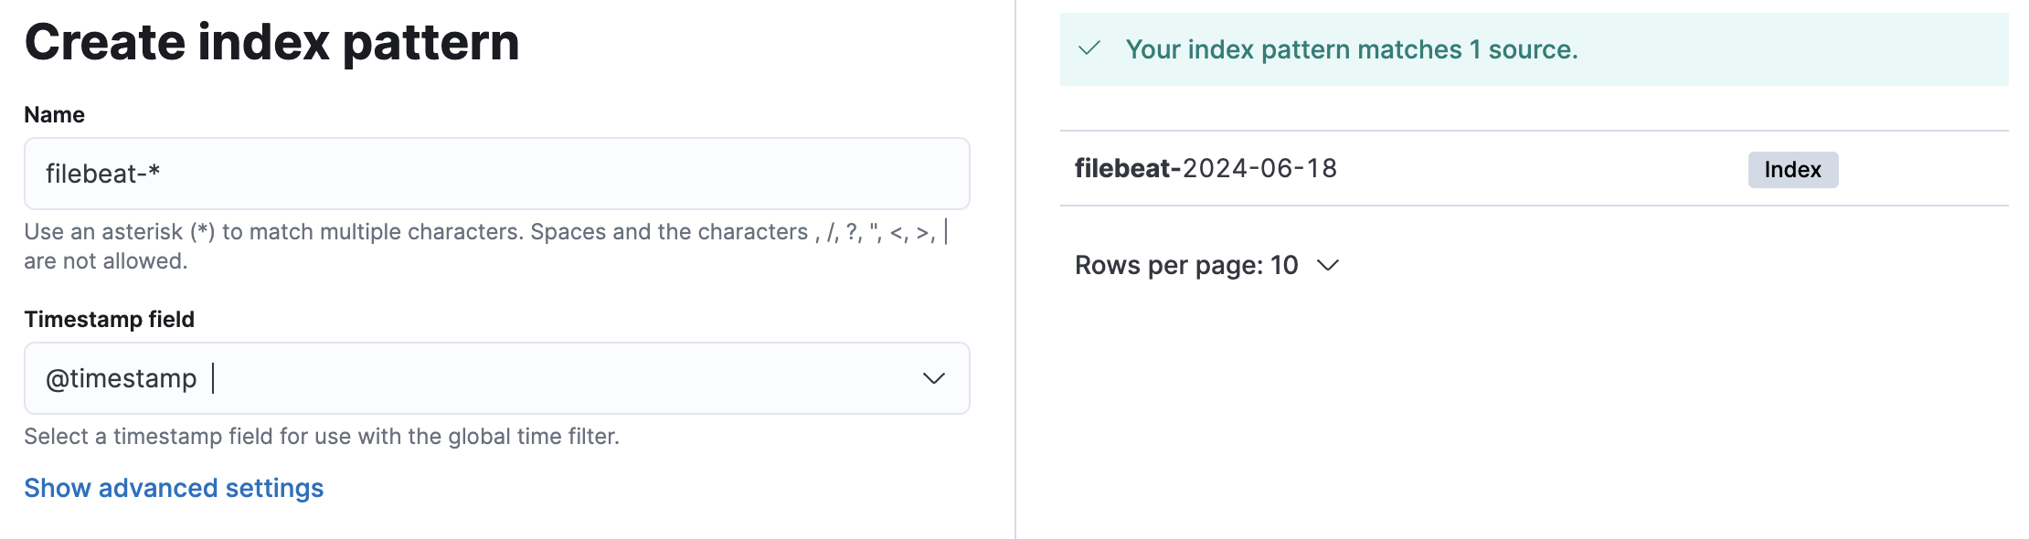
Task: Open Show advanced settings link
Action: tap(174, 488)
